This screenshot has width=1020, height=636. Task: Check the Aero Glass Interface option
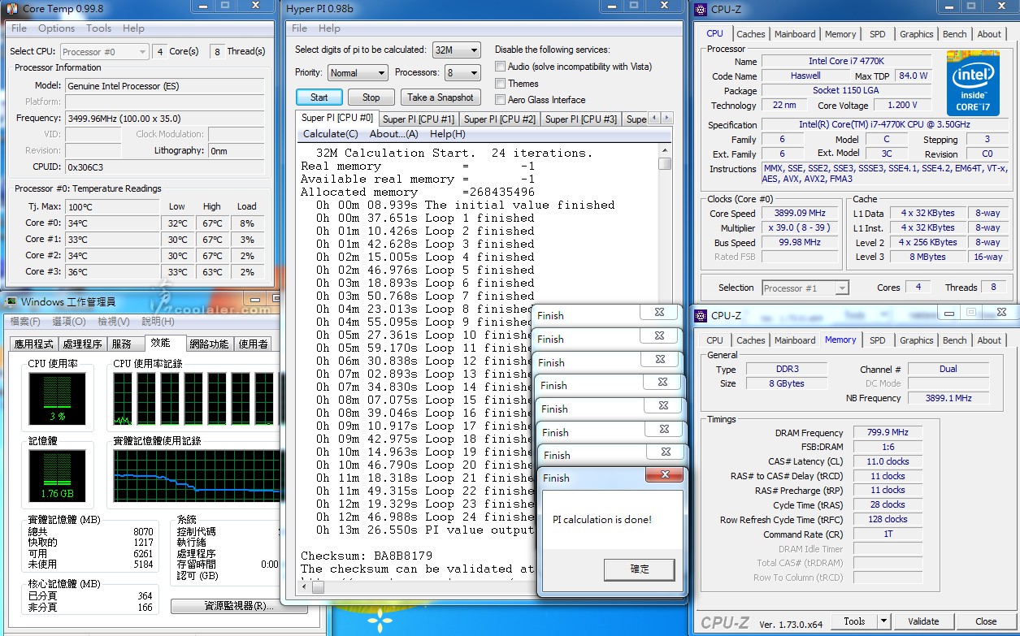[x=501, y=100]
